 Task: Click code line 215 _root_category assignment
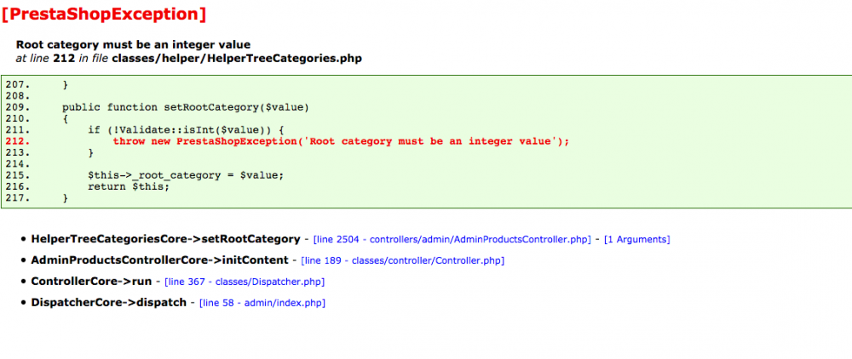pos(187,176)
